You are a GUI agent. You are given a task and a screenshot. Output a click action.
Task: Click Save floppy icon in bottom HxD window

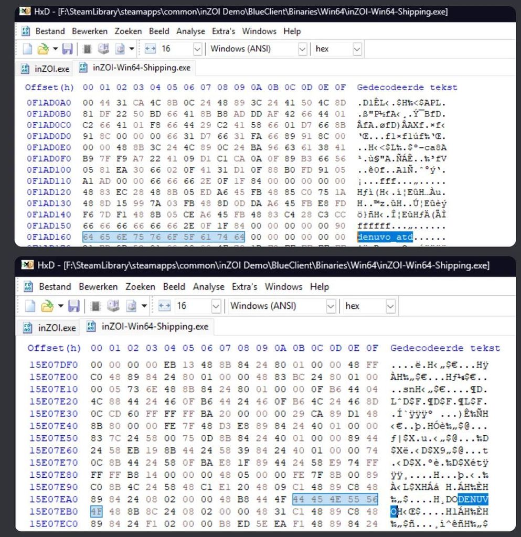[x=73, y=306]
